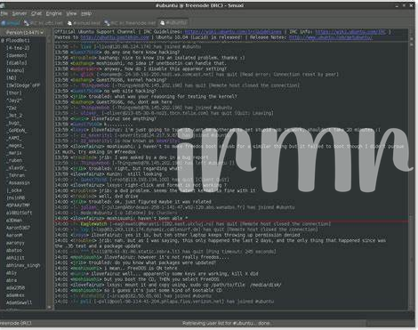Select user _ruben in the user list
Viewport: 418px width, 330px height.
(15, 160)
